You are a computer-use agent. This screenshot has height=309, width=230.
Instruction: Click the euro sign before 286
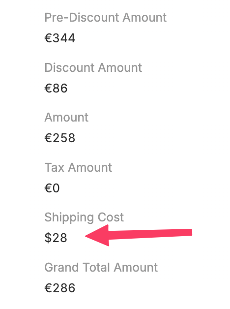point(48,288)
